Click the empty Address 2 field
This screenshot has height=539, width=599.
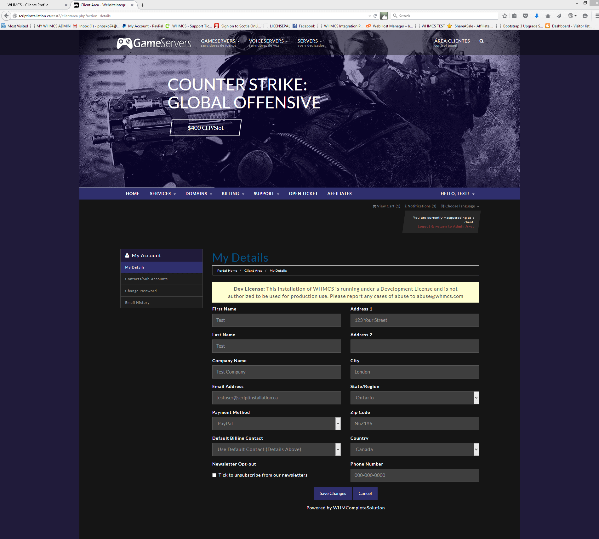click(x=415, y=346)
